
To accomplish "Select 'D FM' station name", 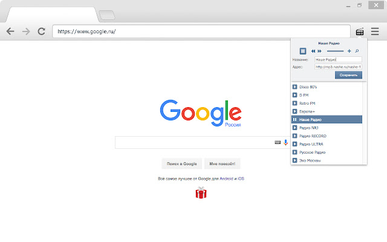I will [304, 95].
